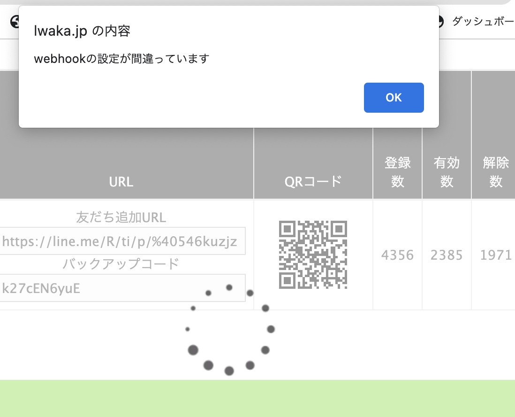Screen dimensions: 515x417
Task: Select the friend-add URL field
Action: (x=122, y=241)
